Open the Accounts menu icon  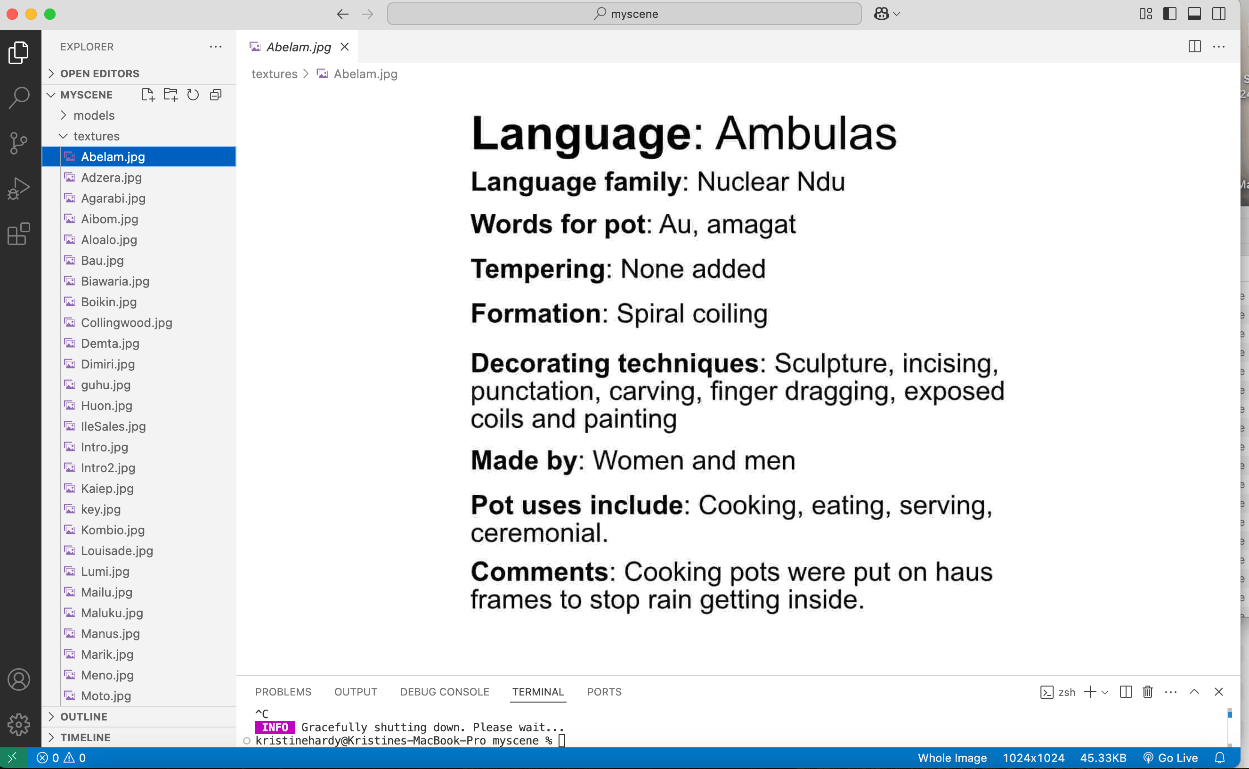(19, 679)
